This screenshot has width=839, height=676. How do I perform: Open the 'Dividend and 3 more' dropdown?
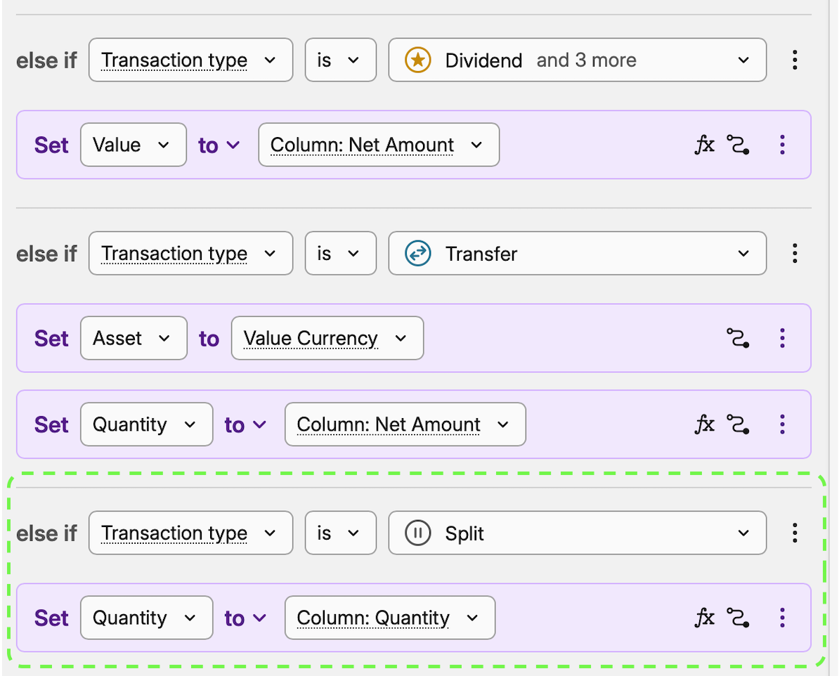pos(577,60)
